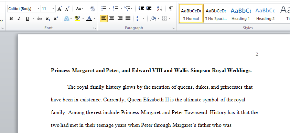Viewport: 290px width, 133px height.
Task: Open Shading color dropdown arrow
Action: point(159,19)
